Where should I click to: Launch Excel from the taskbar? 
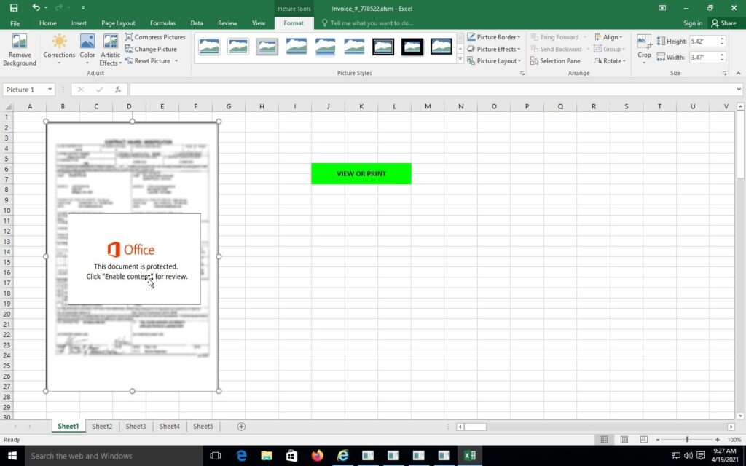pos(469,455)
